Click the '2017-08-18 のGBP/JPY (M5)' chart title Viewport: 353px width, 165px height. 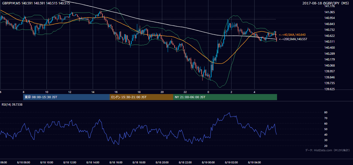(326, 3)
